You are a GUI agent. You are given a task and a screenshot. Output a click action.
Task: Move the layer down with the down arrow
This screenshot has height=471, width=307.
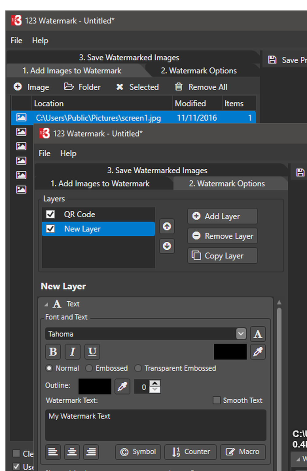pyautogui.click(x=167, y=246)
